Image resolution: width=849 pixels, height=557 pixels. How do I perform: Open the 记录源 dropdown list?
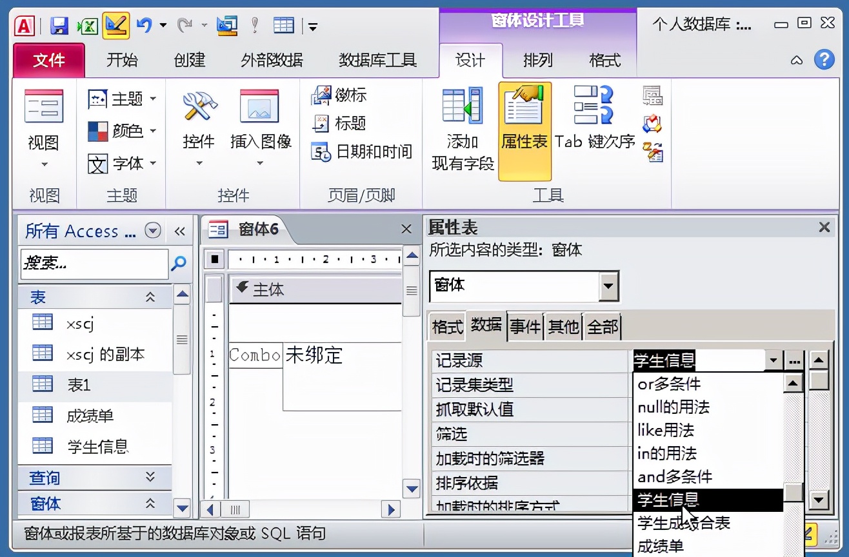(774, 361)
